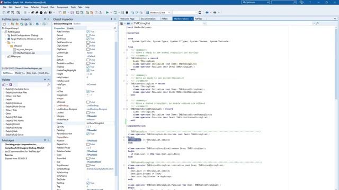Click the device icon beside empty combo box
This screenshot has height=190, width=339.
click(x=200, y=13)
